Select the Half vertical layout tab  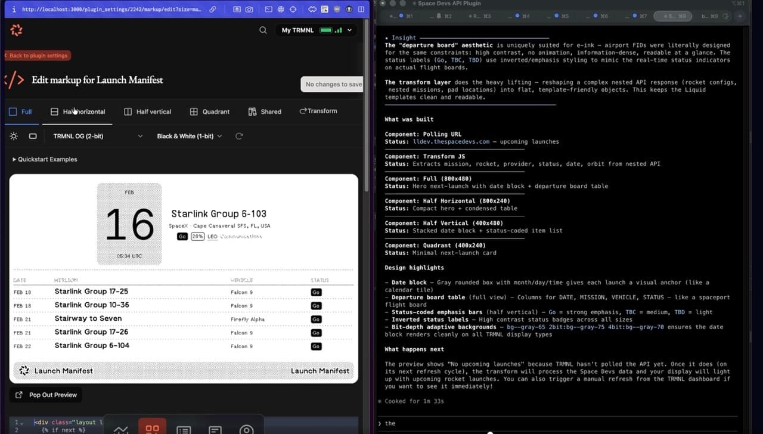(x=148, y=111)
